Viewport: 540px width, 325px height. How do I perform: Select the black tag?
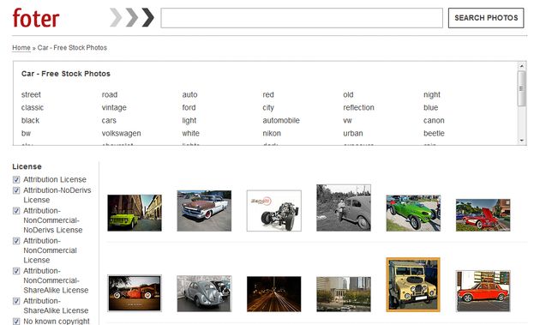30,120
